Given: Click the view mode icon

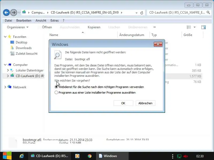Looking at the screenshot, I should [189, 27].
